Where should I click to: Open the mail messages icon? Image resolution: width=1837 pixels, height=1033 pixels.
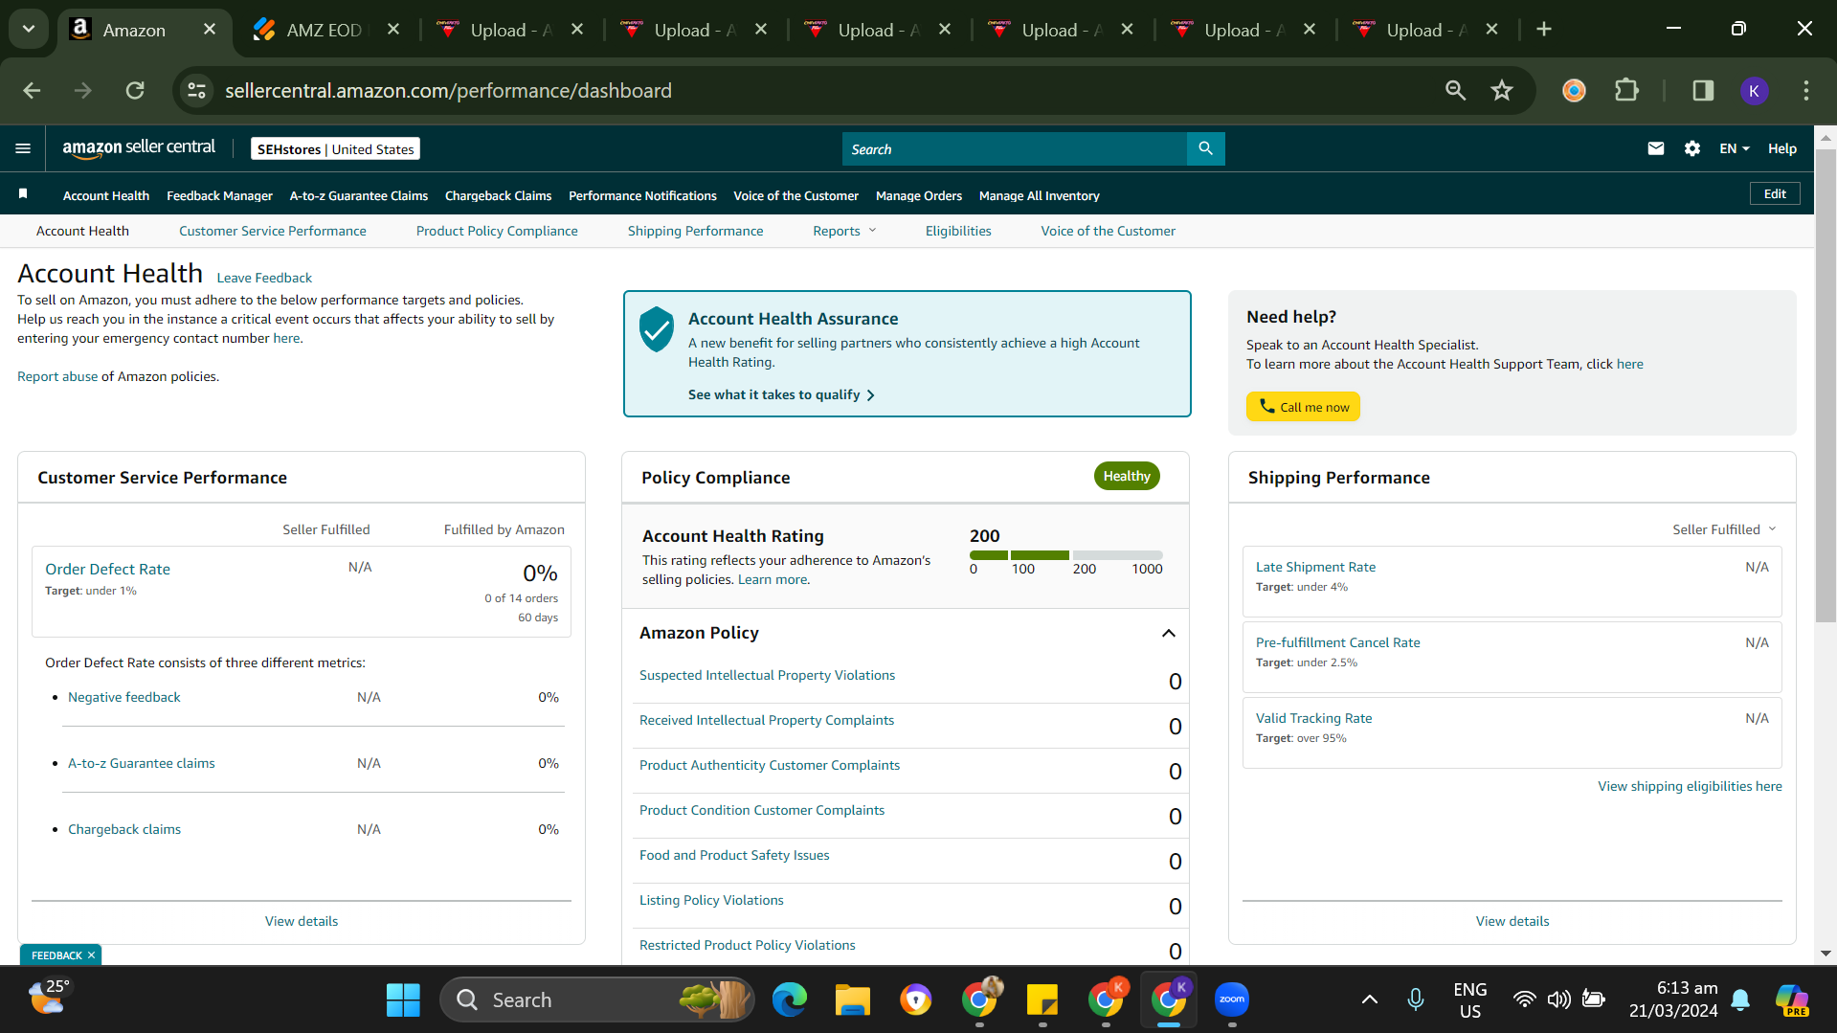1655,148
